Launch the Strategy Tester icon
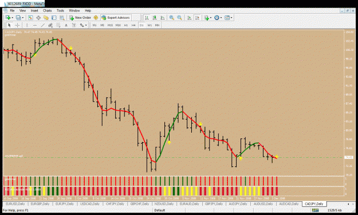Viewport: 358px width, 215px height. click(62, 18)
